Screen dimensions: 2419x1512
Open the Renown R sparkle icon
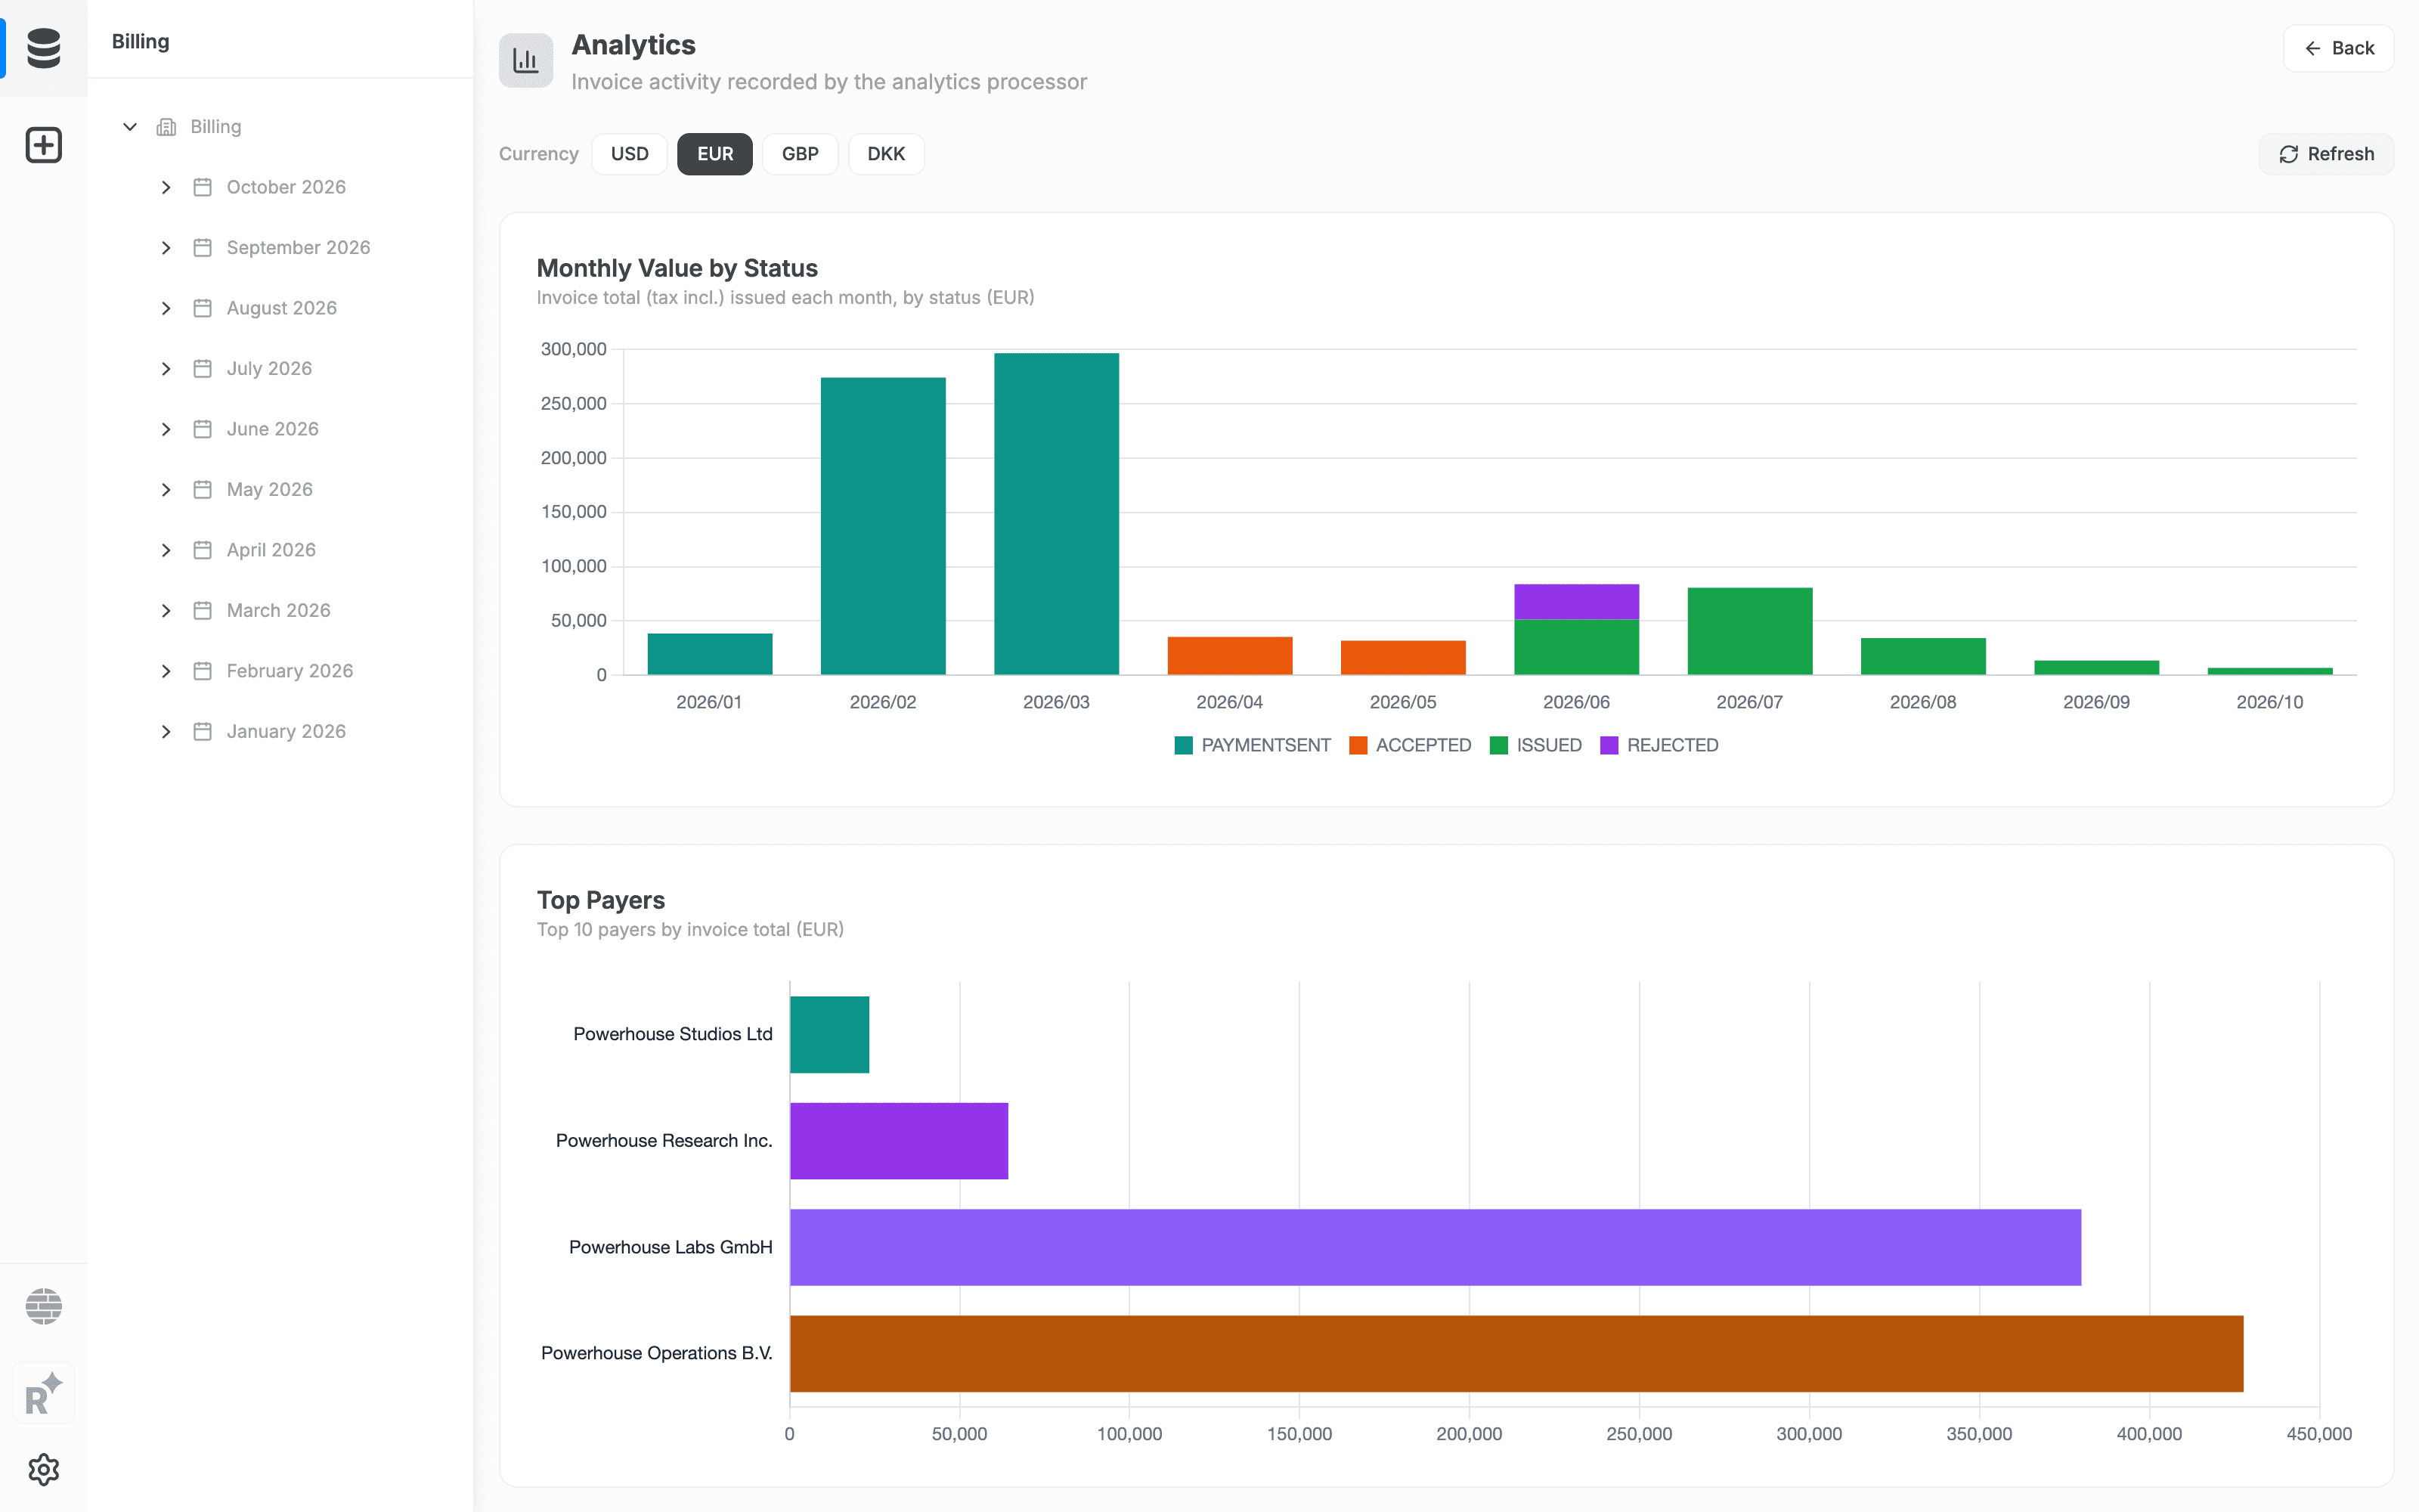pos(43,1393)
